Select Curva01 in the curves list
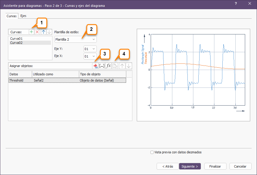The image size is (257, 175). click(16, 39)
